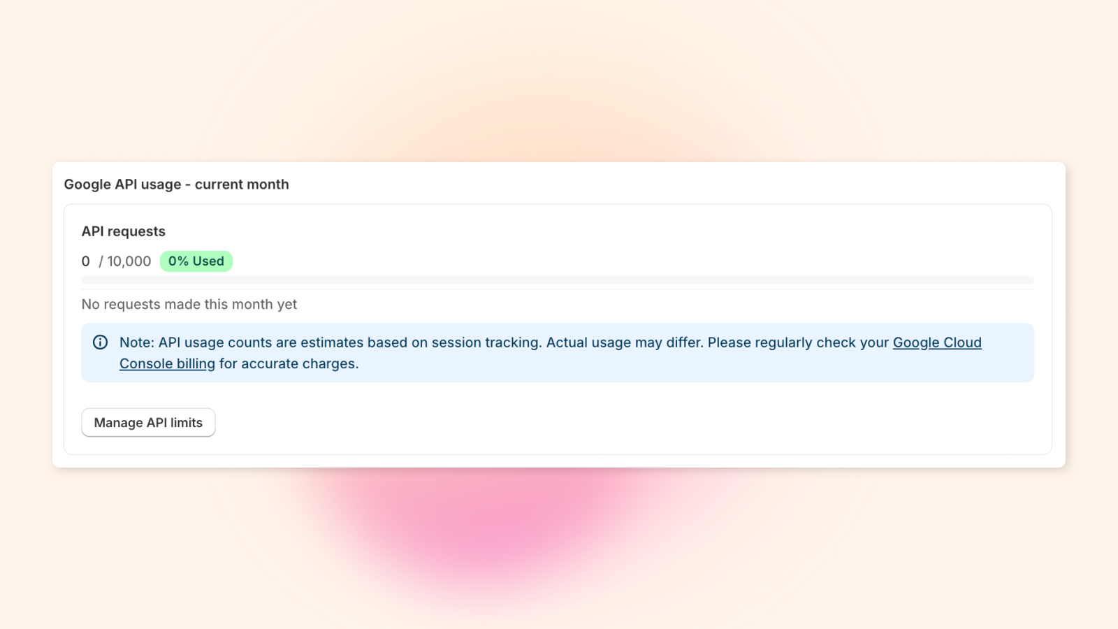Viewport: 1118px width, 629px height.
Task: Click the "API requests" heading
Action: [x=123, y=231]
